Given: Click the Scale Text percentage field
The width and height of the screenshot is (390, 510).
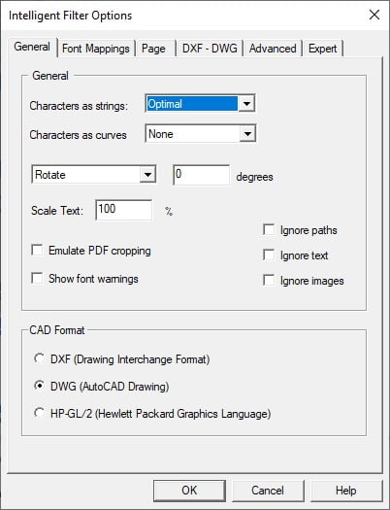Looking at the screenshot, I should (124, 210).
